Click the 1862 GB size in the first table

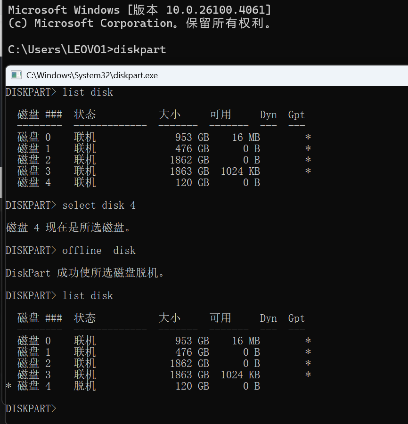point(189,160)
